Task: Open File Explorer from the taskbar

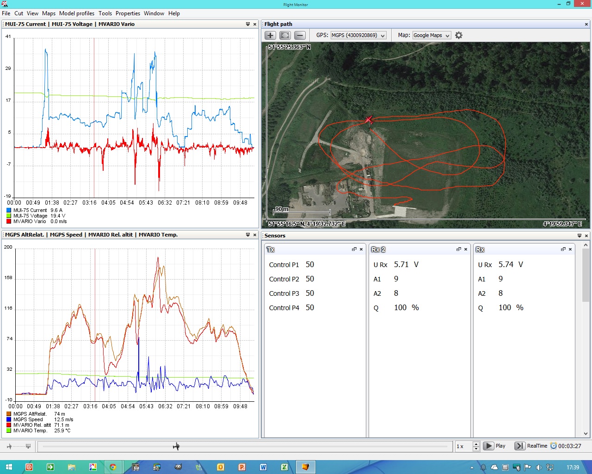Action: tap(71, 467)
